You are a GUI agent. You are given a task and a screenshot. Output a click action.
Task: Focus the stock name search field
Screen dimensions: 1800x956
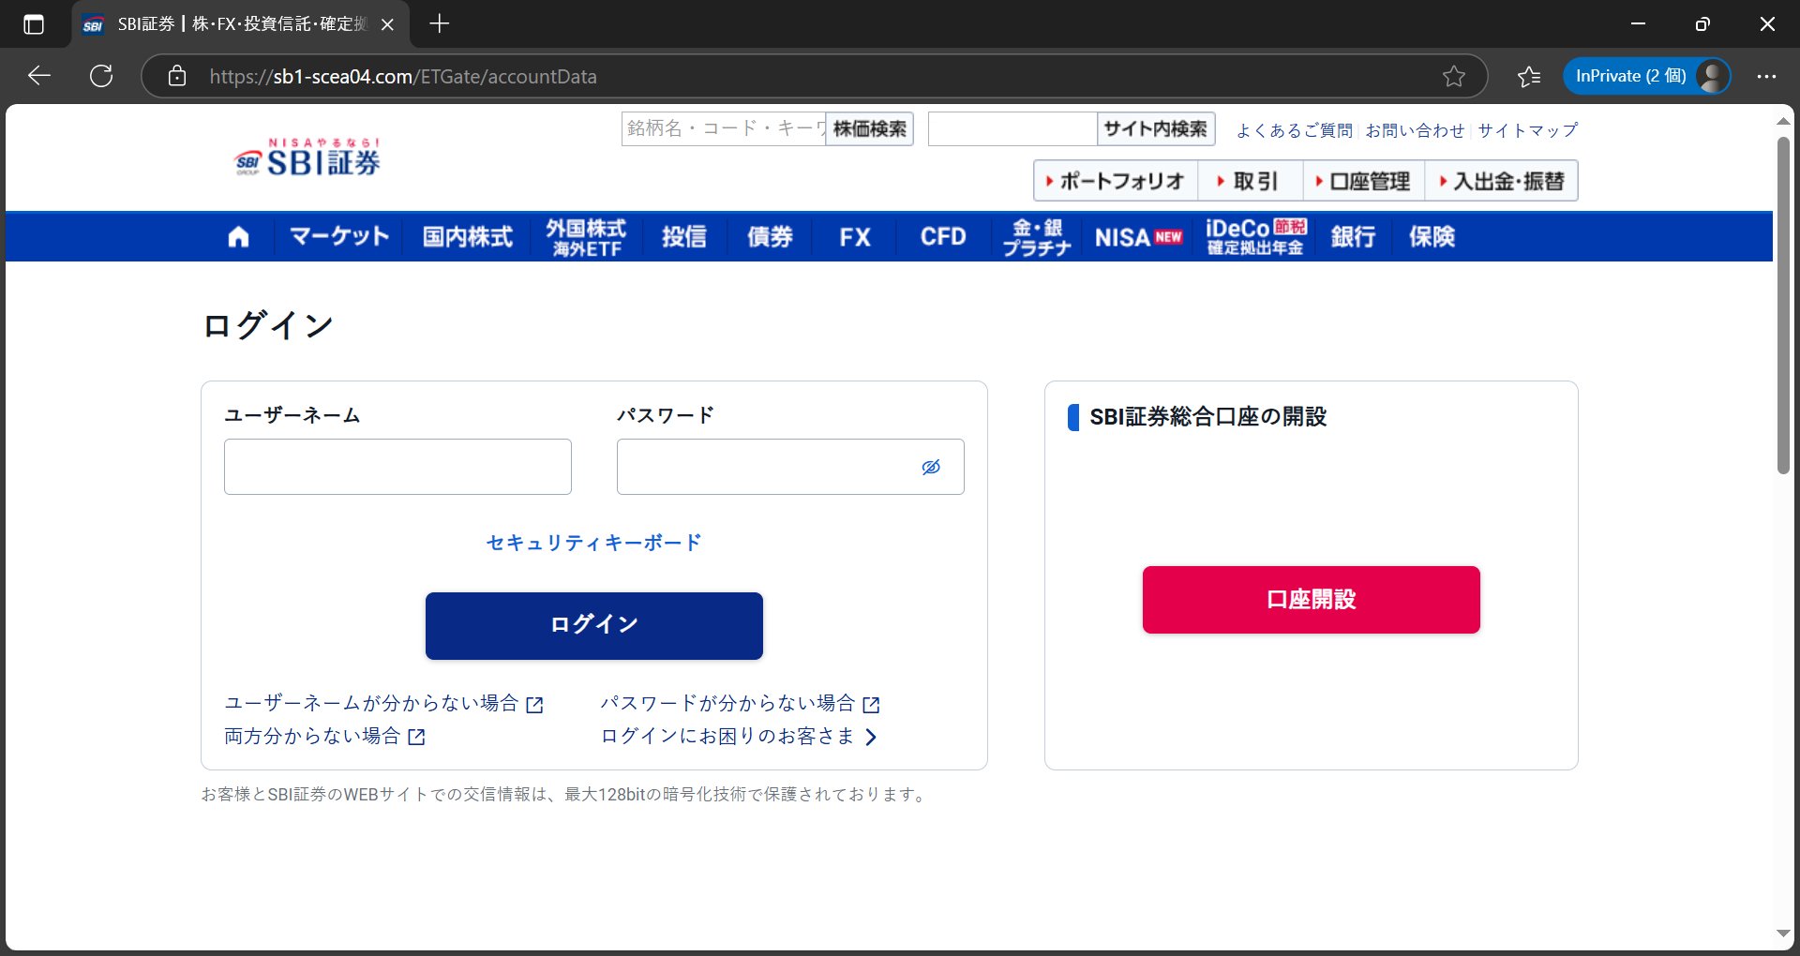(x=724, y=128)
